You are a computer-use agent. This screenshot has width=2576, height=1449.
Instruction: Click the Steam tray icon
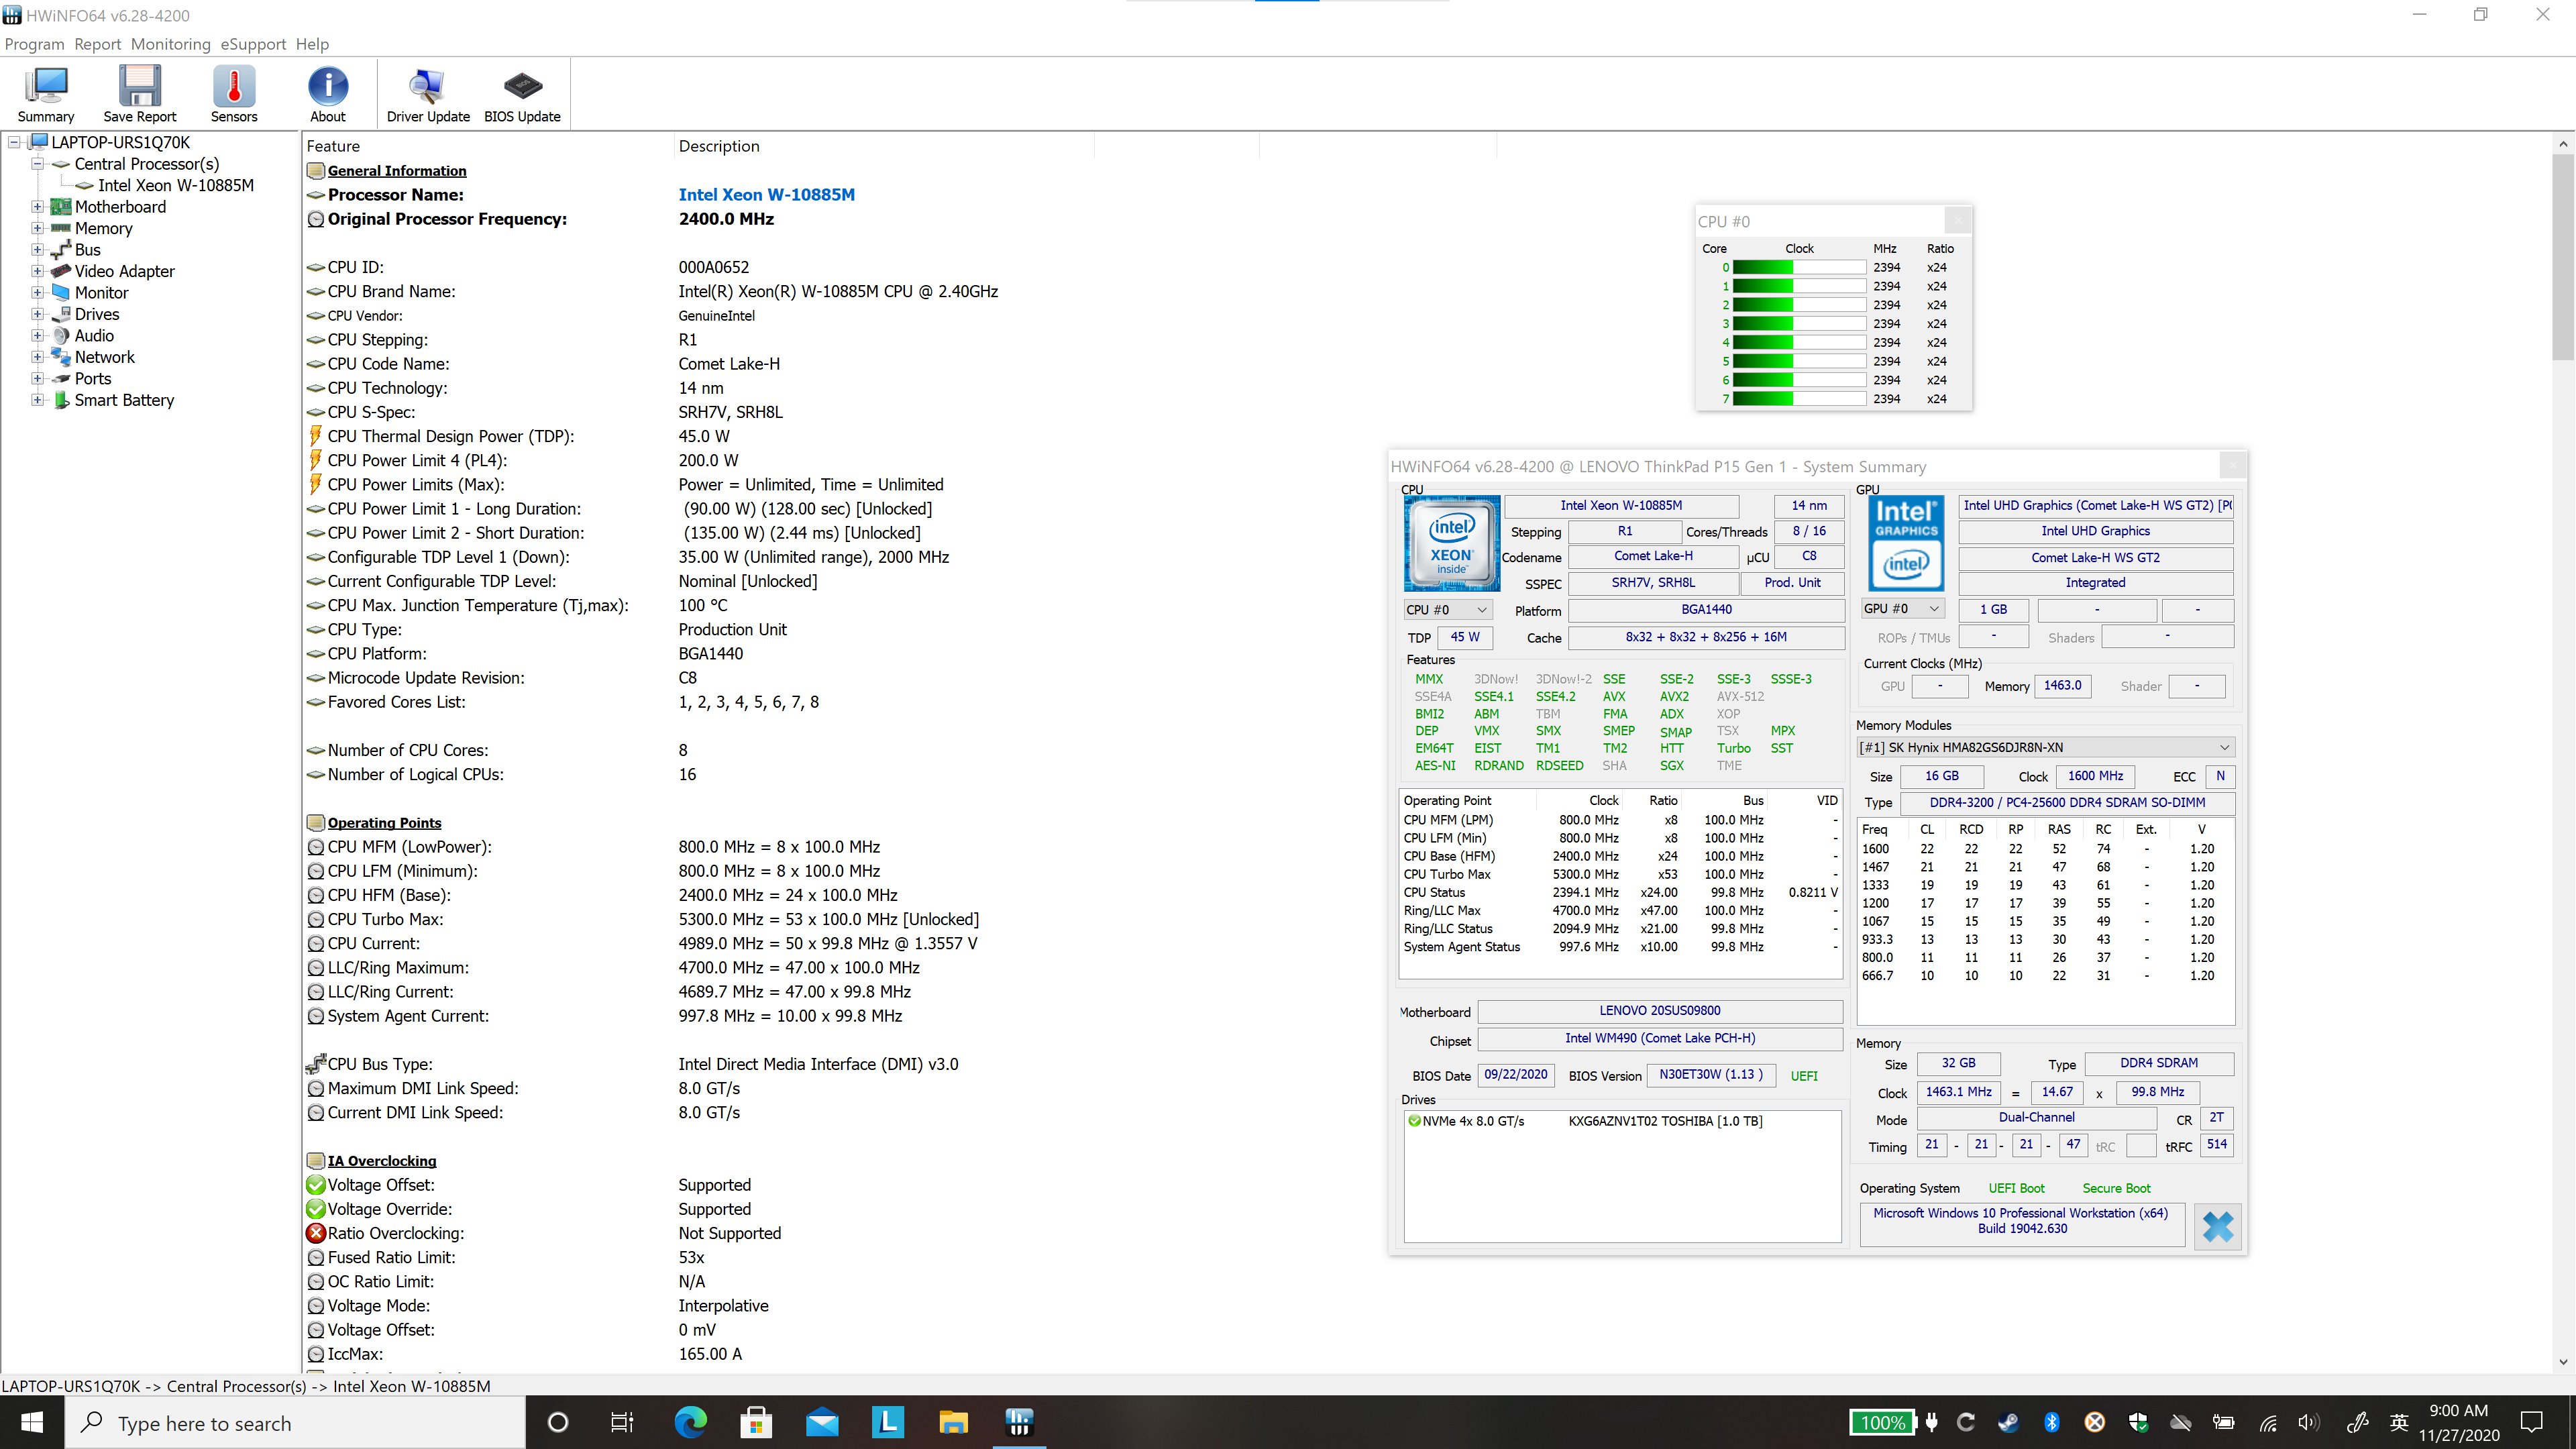[2008, 1422]
